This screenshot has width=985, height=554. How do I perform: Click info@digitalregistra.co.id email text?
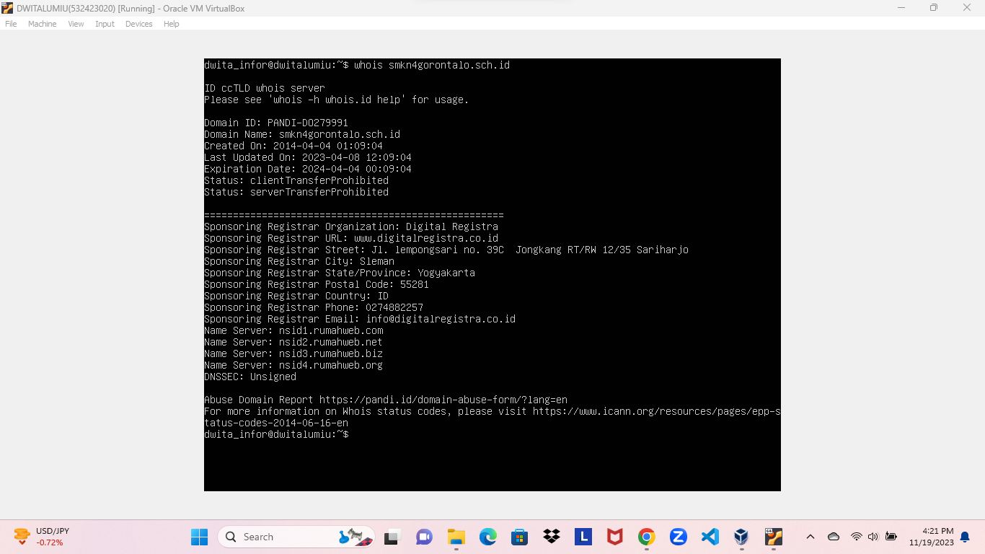(x=441, y=319)
